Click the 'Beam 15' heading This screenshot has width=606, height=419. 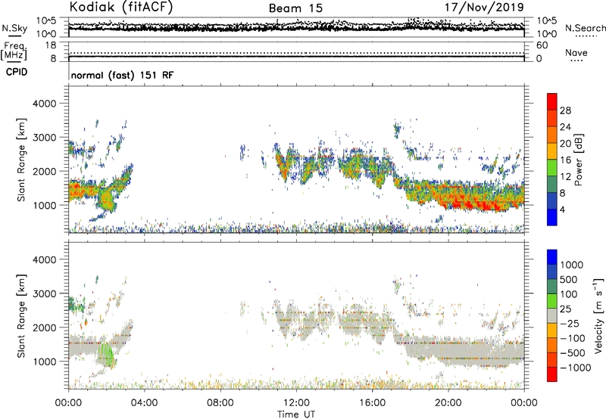click(x=295, y=8)
